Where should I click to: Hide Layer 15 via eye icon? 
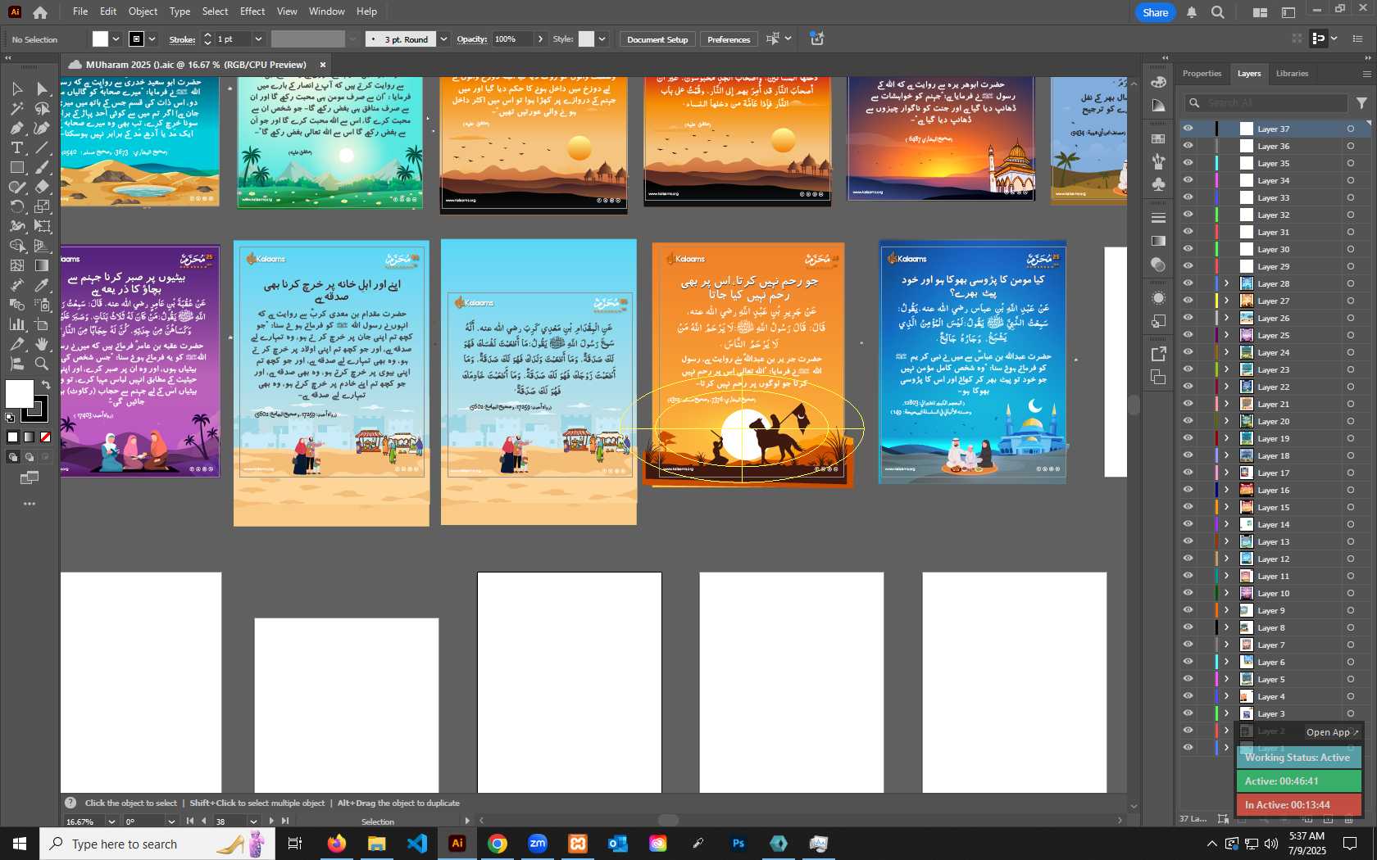pyautogui.click(x=1188, y=507)
